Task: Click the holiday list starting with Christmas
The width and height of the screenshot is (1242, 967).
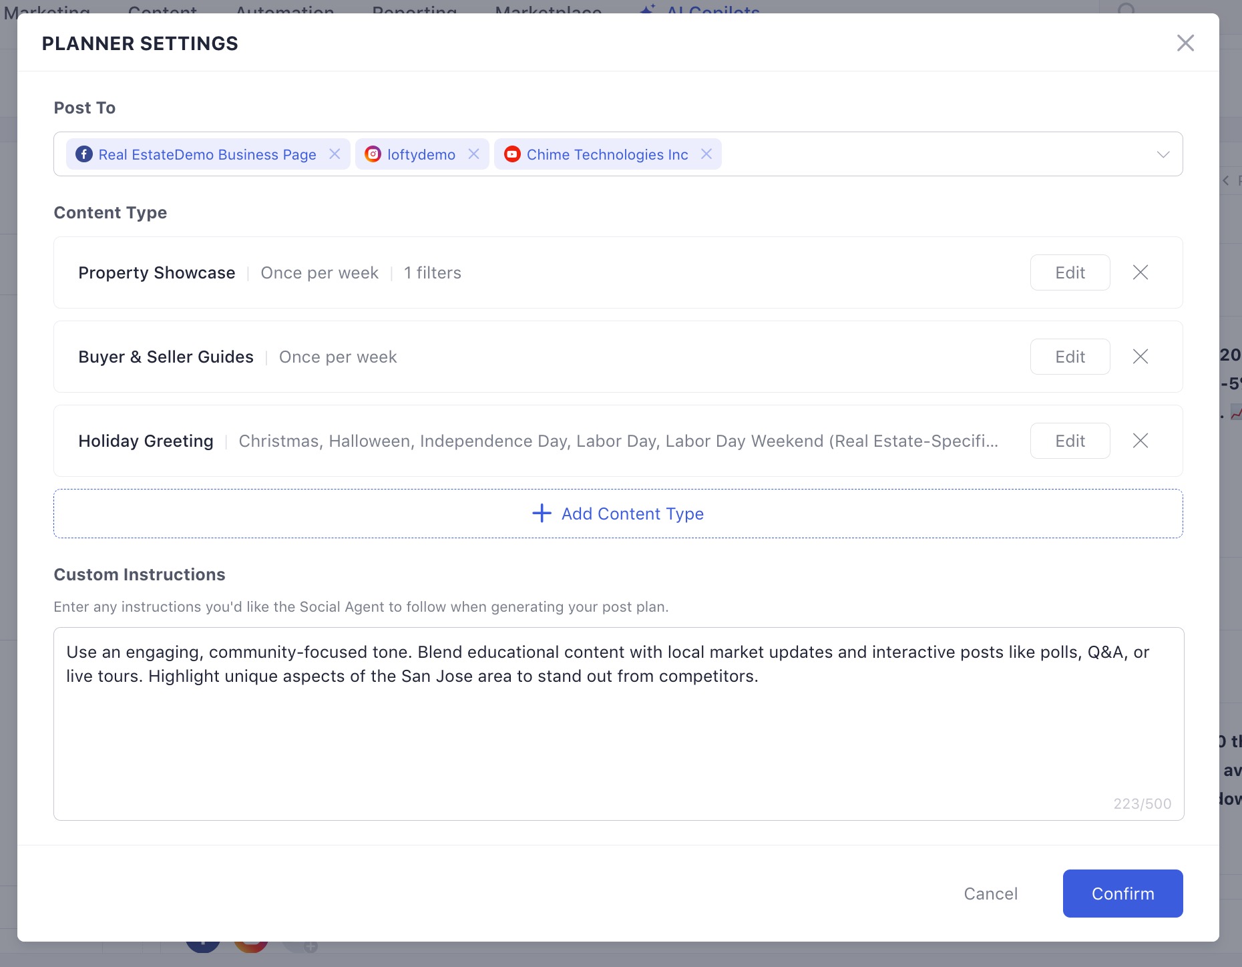Action: coord(618,441)
